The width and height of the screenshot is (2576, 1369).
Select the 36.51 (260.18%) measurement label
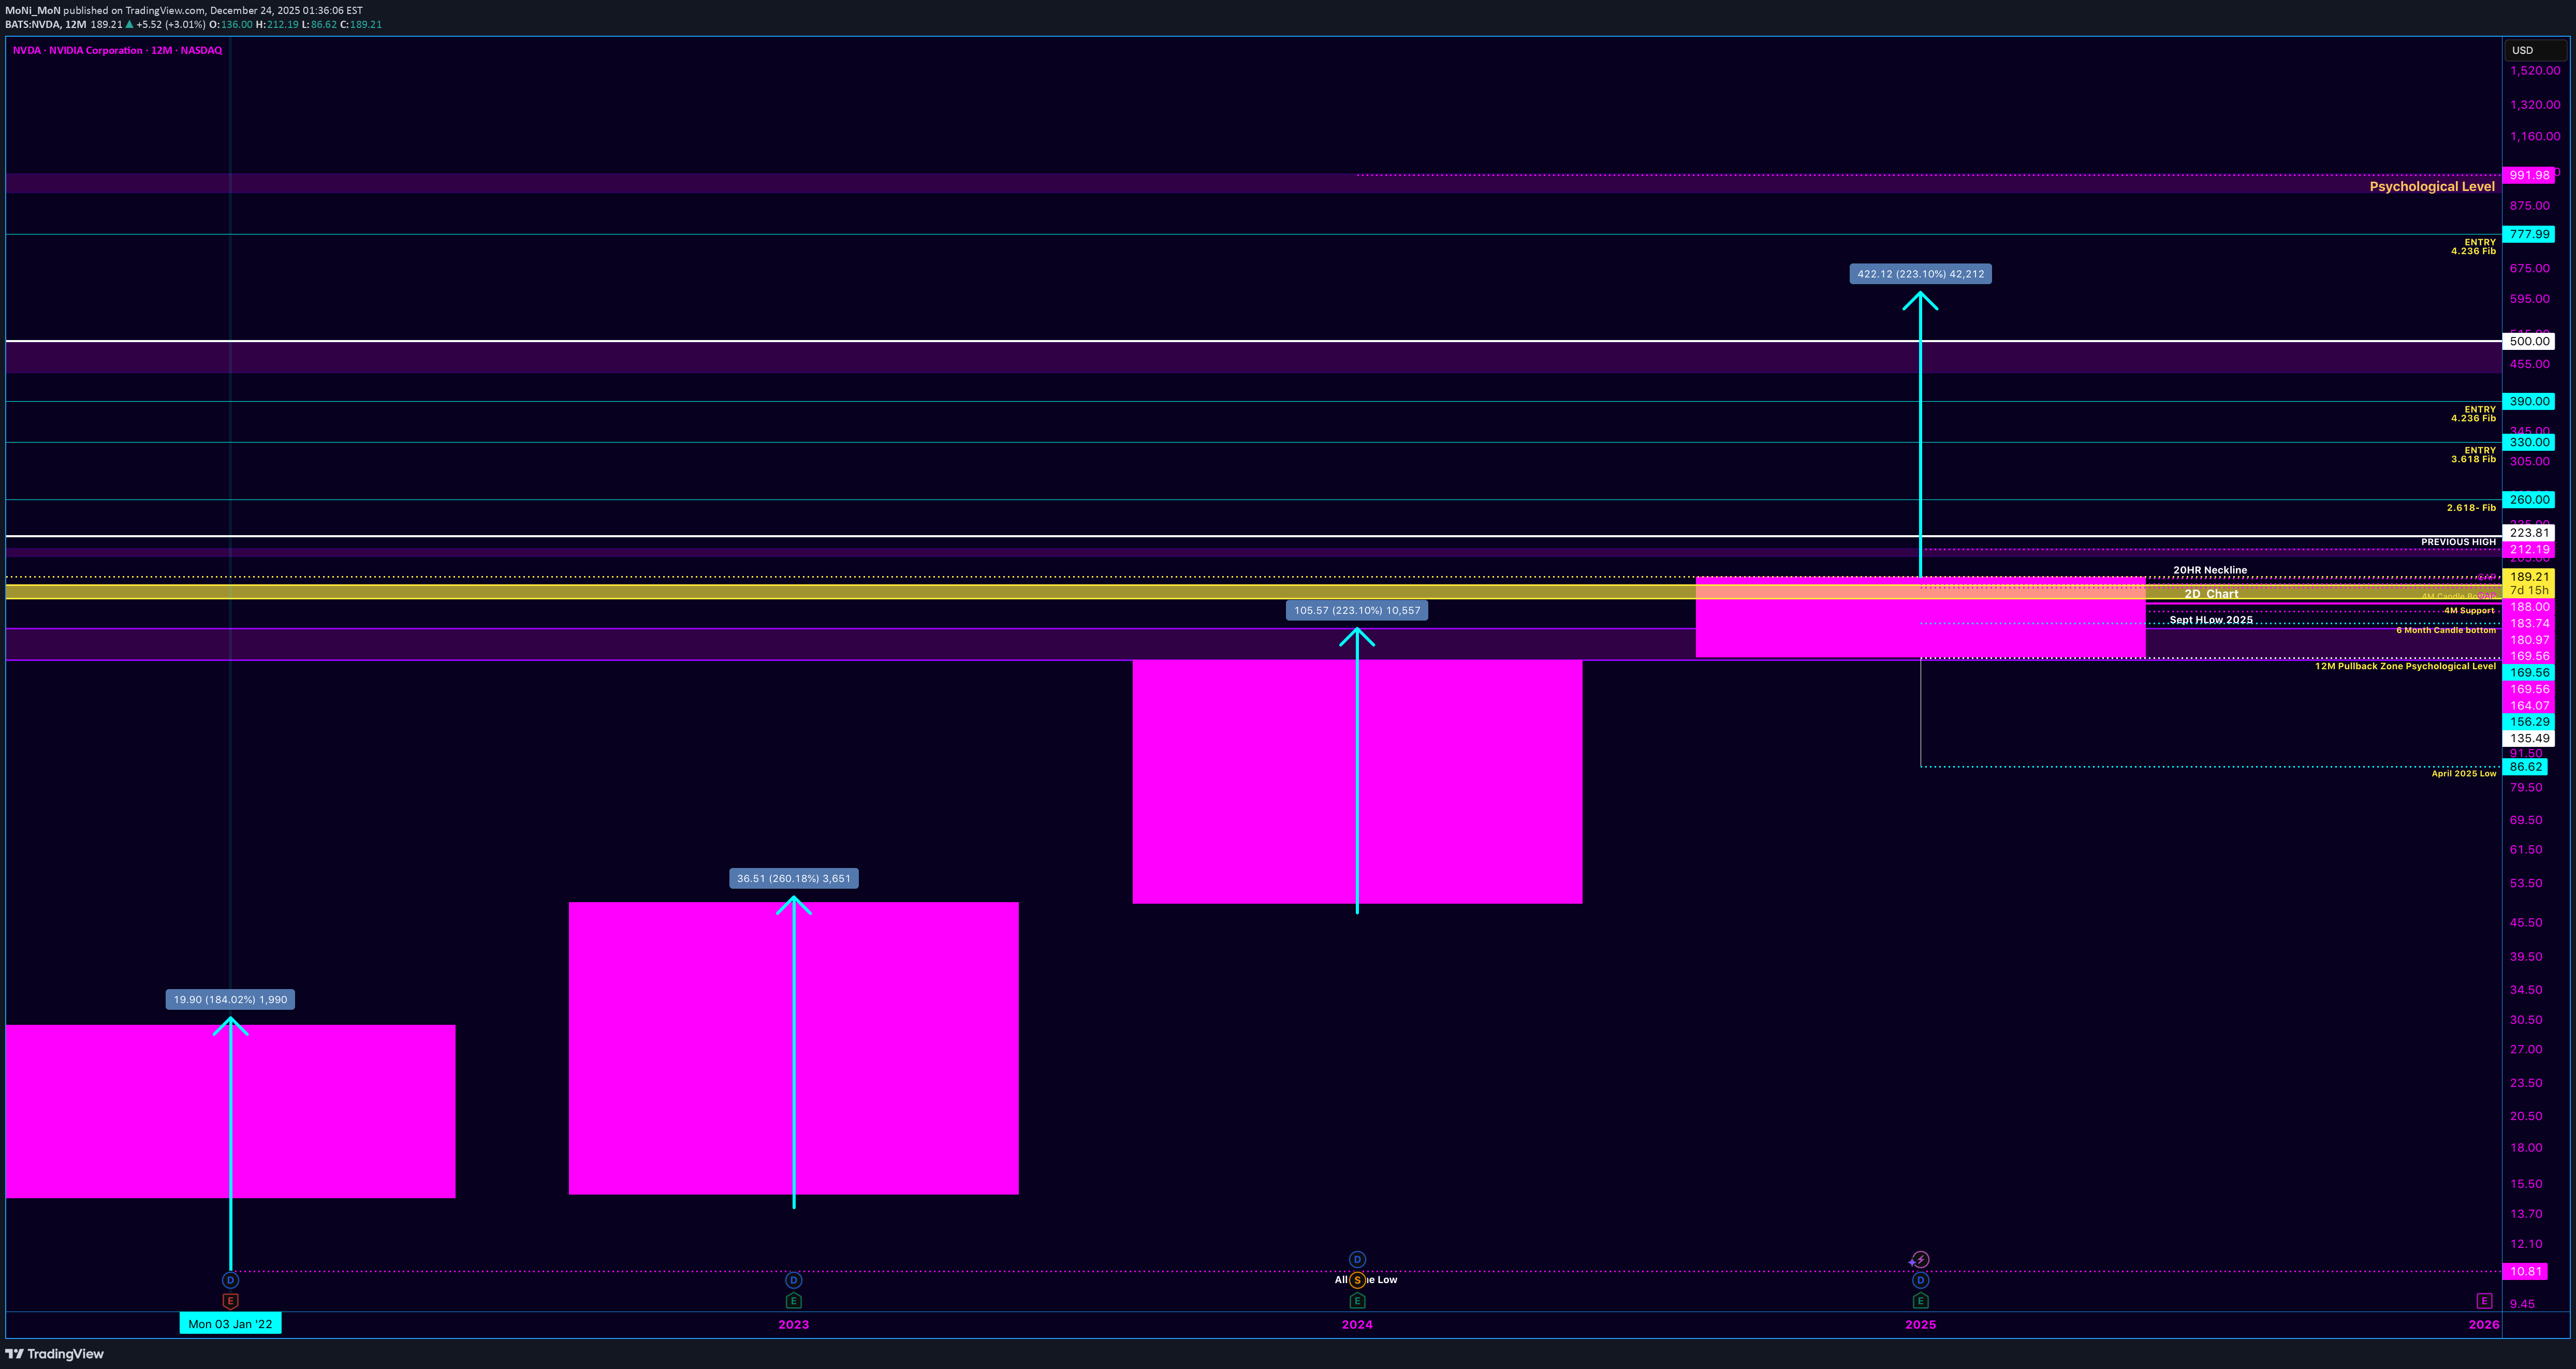pos(793,879)
